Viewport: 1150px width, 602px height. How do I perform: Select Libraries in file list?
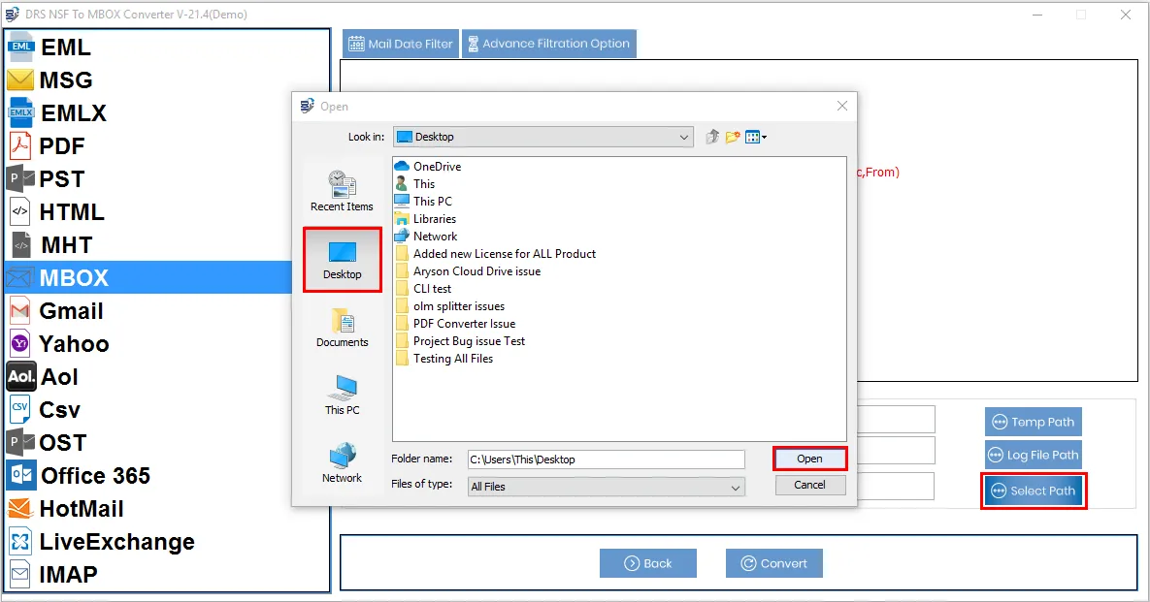(x=425, y=219)
